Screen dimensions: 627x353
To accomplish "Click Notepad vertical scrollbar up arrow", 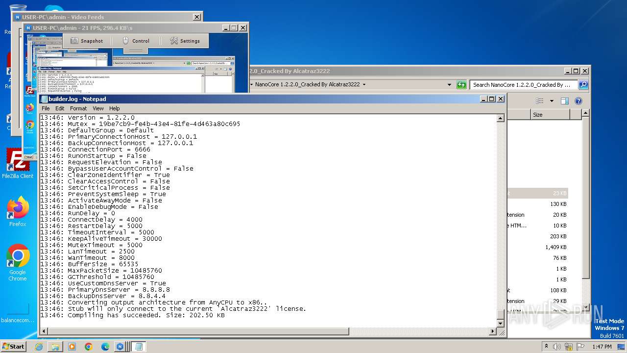I will pos(500,118).
